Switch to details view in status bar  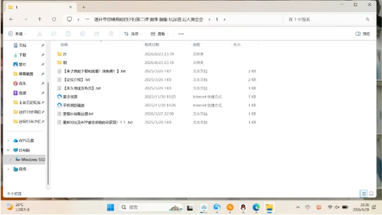tap(363, 194)
